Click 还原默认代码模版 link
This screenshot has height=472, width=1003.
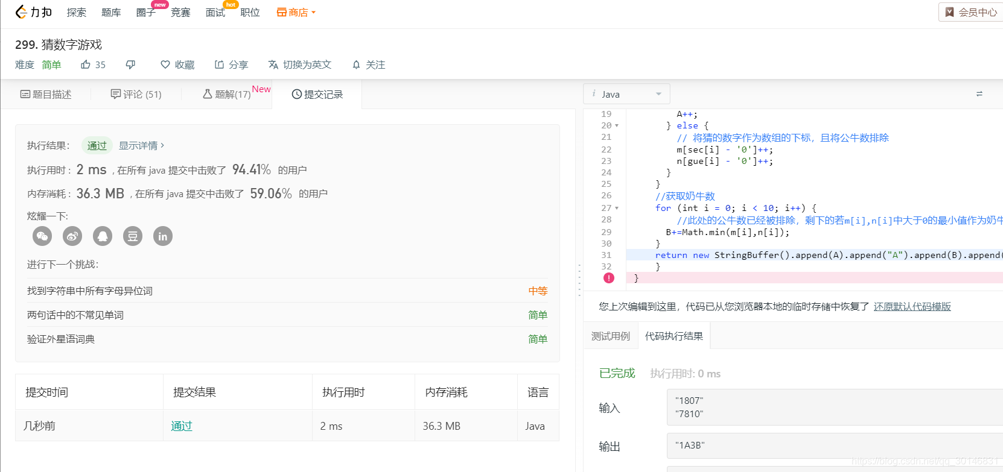click(x=912, y=307)
